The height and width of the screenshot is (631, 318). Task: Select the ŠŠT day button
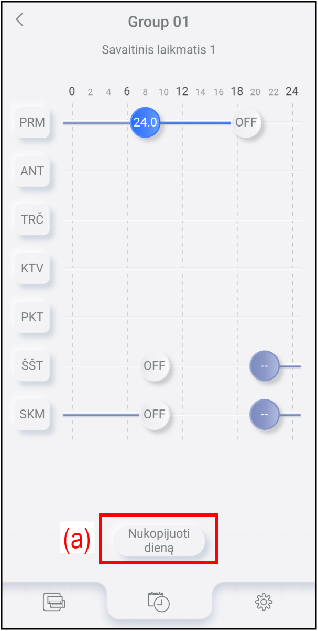(32, 365)
